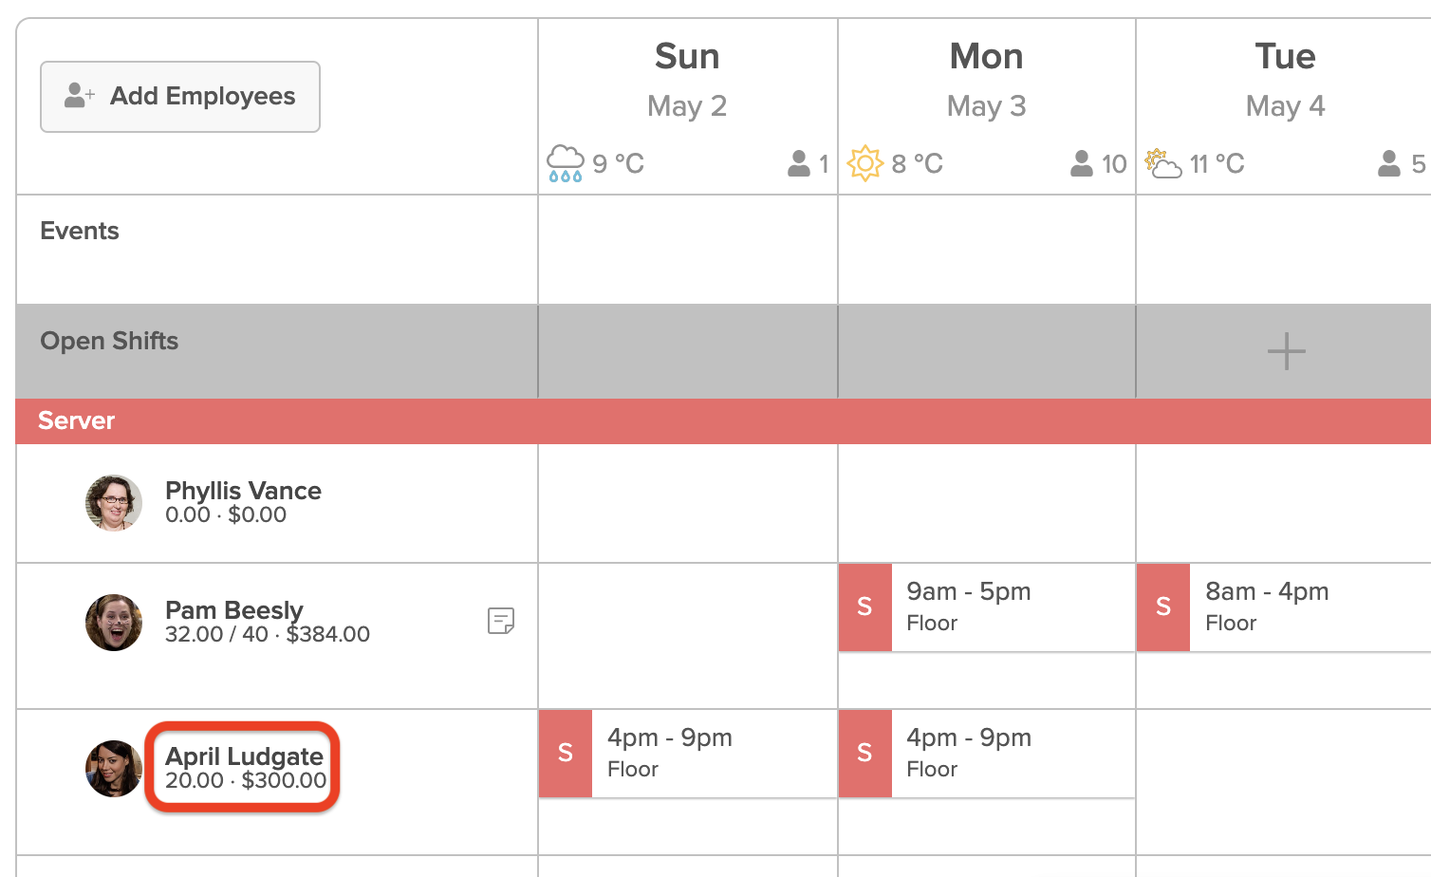This screenshot has width=1431, height=877.
Task: Click the Add Employees button
Action: pos(180,97)
